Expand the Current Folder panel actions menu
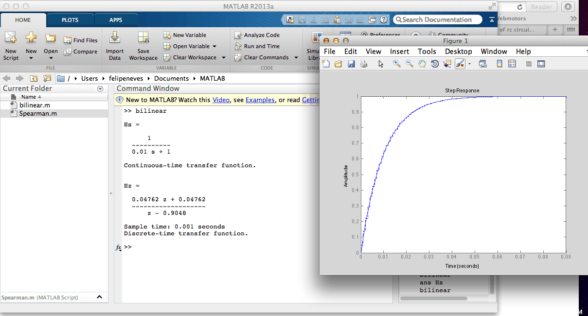Screen dimensions: 588x316 point(100,89)
